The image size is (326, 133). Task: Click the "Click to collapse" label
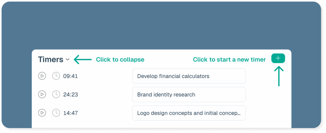coord(120,60)
